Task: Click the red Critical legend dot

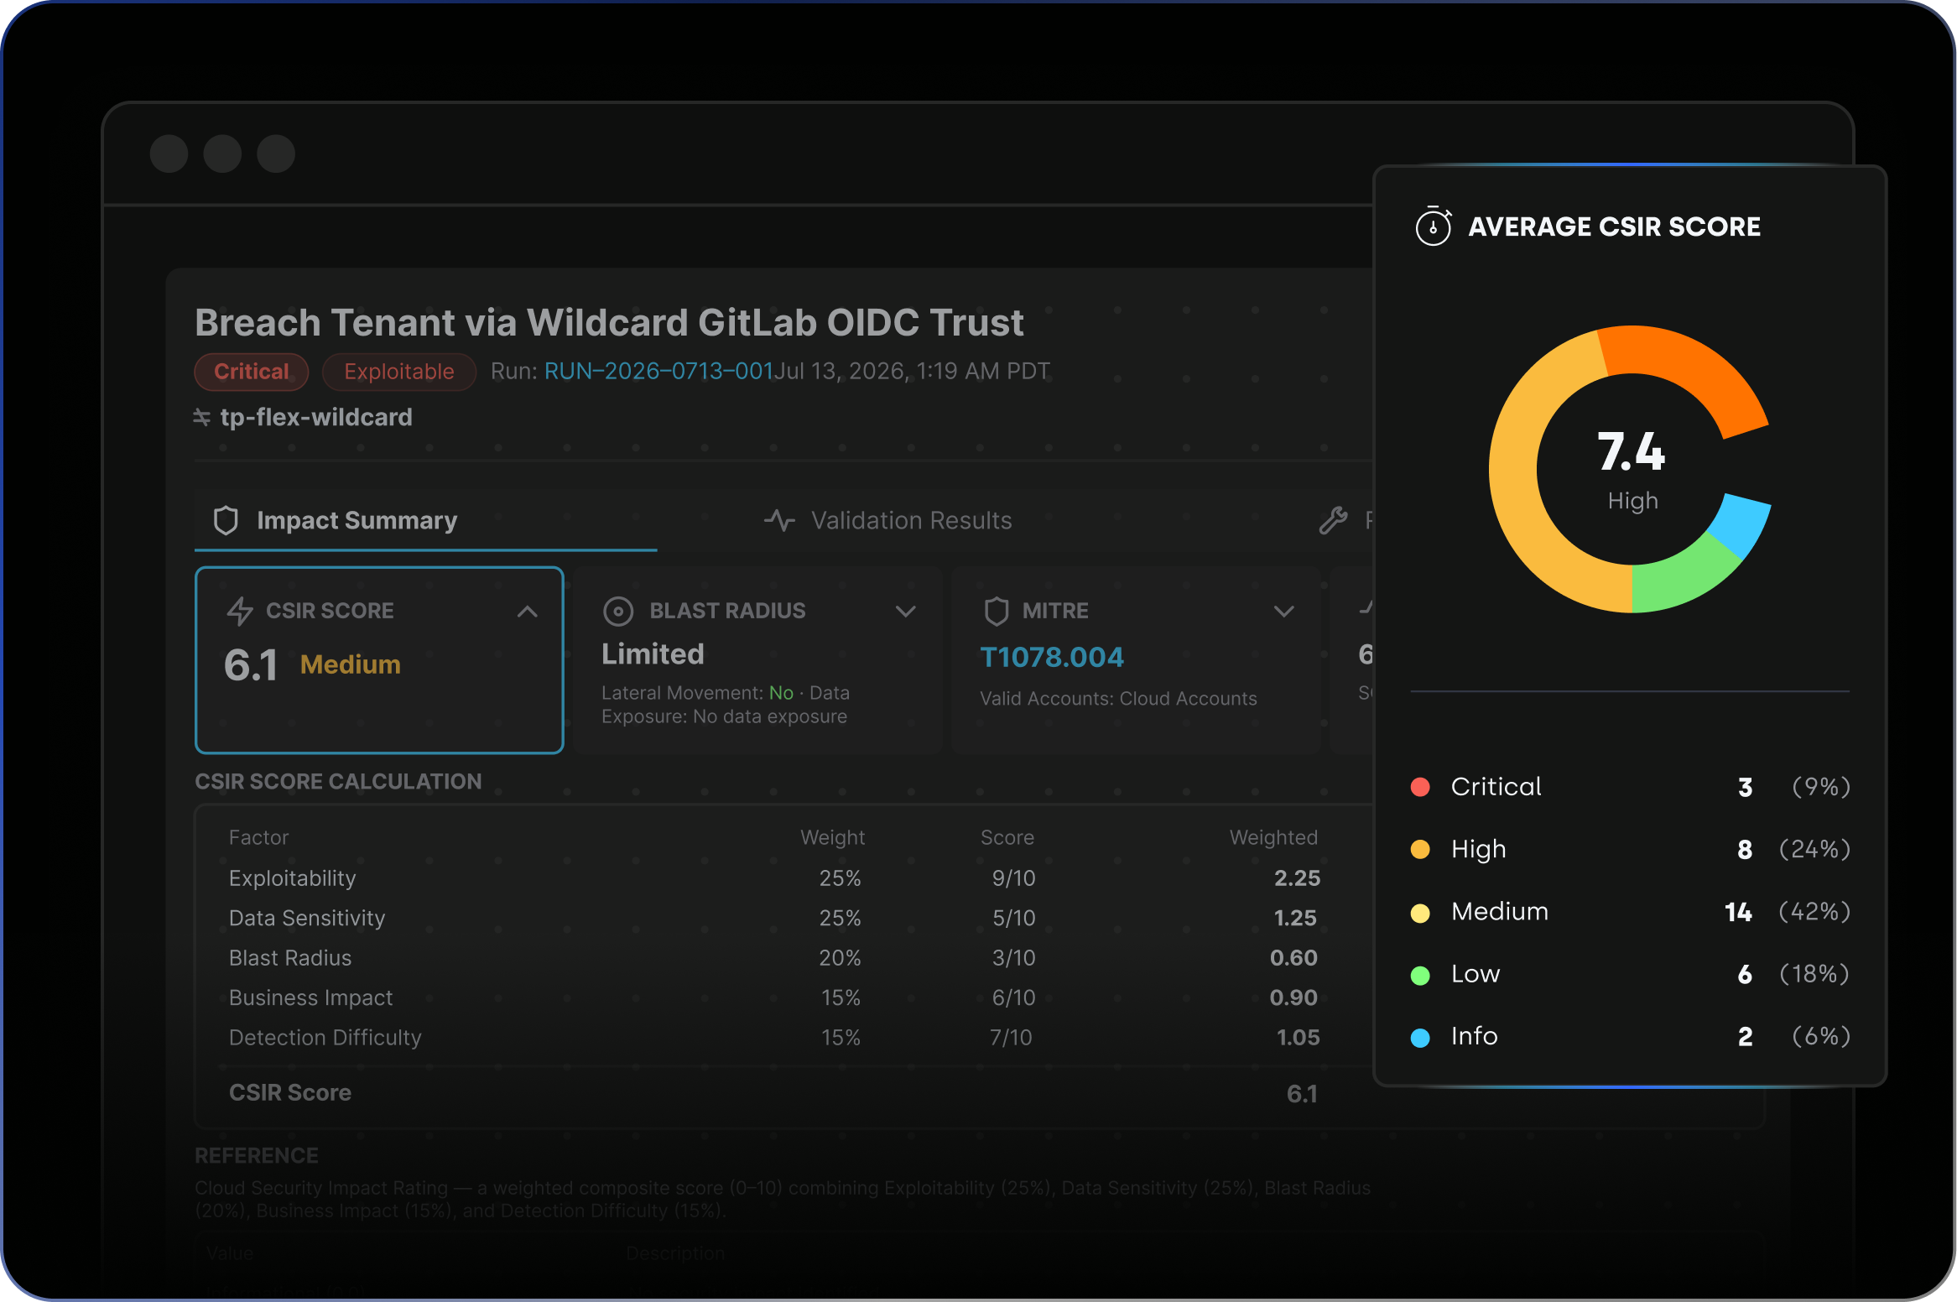Action: (1420, 787)
